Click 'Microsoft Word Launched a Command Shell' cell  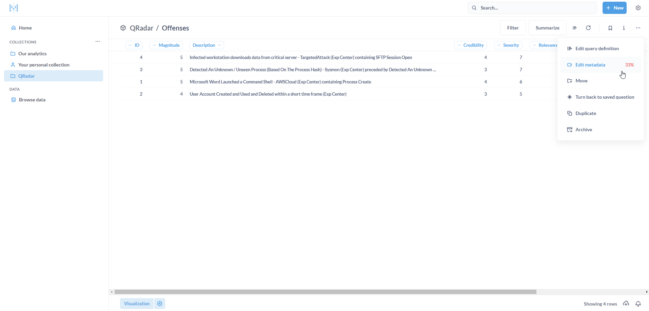click(x=280, y=82)
